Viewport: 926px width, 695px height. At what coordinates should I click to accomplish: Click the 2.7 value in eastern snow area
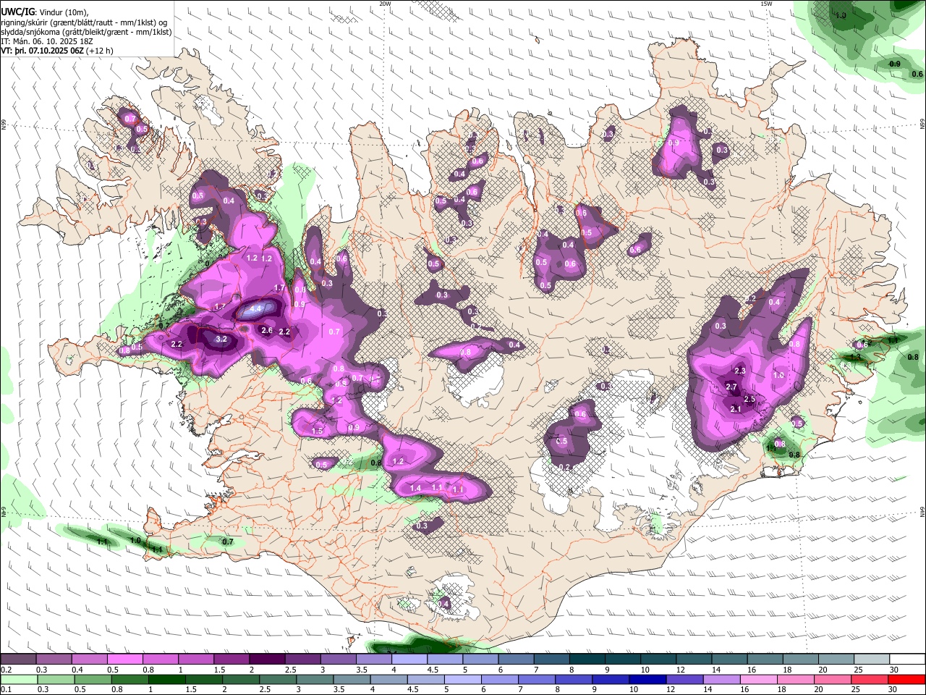coord(731,387)
